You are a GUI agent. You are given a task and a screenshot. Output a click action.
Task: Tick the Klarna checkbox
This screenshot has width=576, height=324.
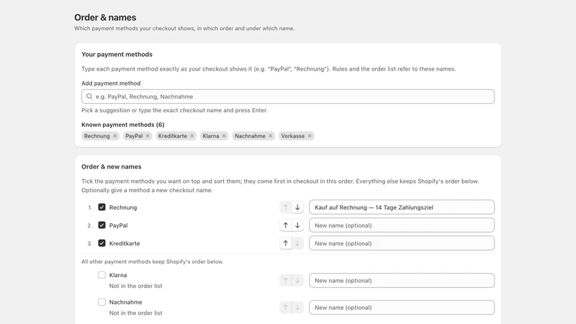pyautogui.click(x=102, y=275)
